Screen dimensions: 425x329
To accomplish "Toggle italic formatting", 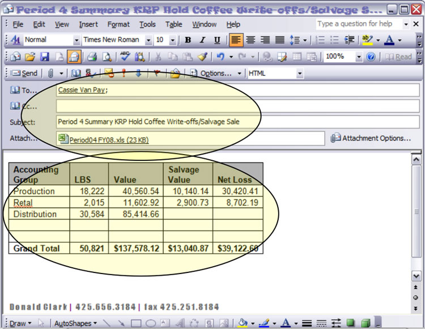I will tap(202, 40).
